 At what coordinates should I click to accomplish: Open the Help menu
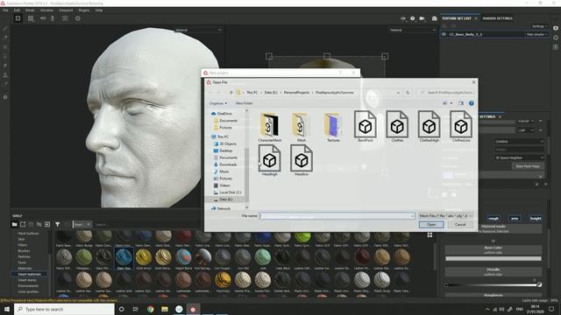point(99,10)
